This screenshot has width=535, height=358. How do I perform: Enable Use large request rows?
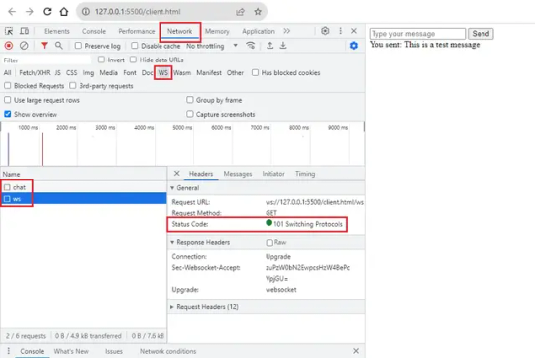tap(8, 100)
